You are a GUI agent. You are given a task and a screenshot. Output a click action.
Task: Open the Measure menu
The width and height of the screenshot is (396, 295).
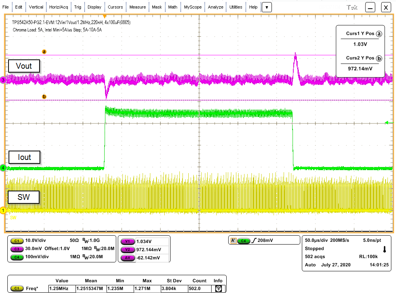[x=138, y=7]
